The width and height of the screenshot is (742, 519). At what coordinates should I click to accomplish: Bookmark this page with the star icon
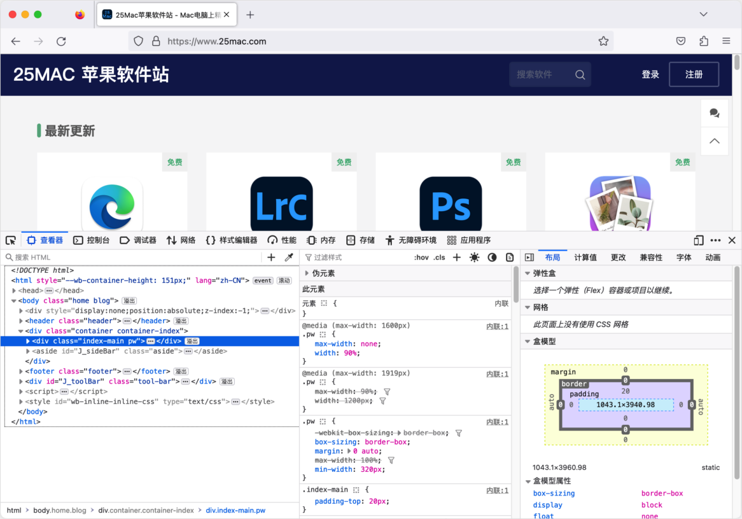click(603, 41)
